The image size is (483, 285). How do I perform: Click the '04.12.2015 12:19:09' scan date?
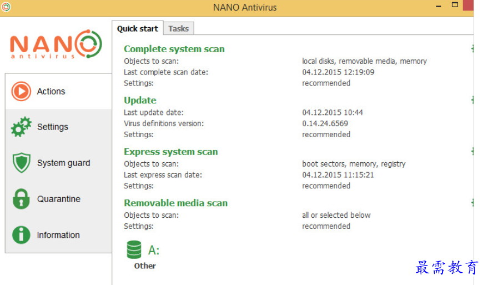pyautogui.click(x=338, y=72)
